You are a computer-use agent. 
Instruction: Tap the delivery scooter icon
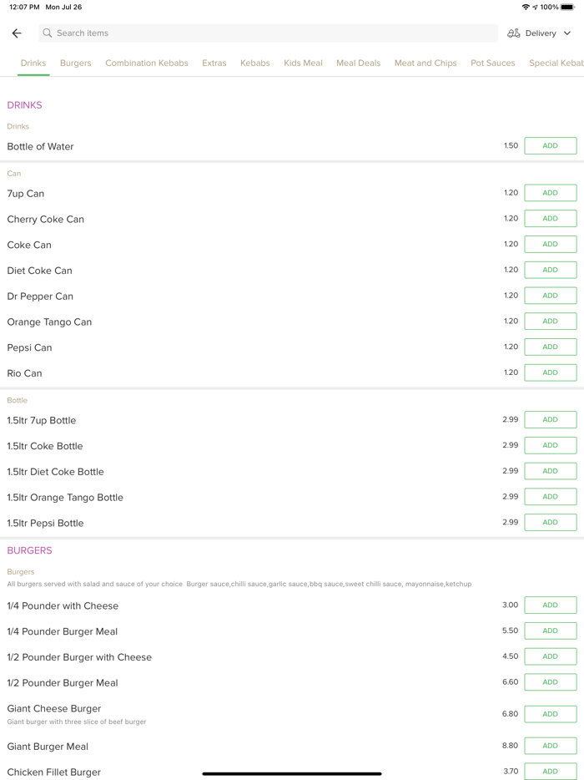(514, 33)
